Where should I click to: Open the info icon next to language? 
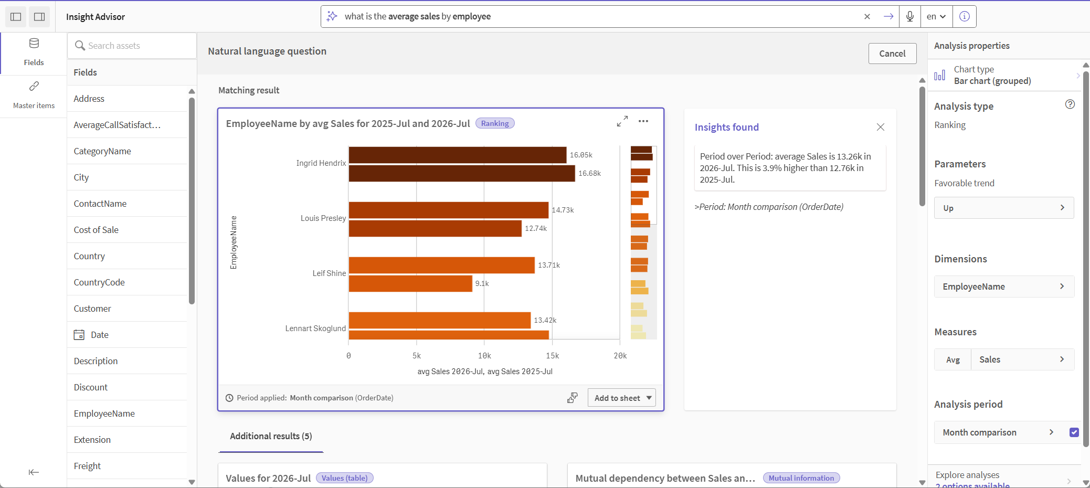tap(965, 17)
